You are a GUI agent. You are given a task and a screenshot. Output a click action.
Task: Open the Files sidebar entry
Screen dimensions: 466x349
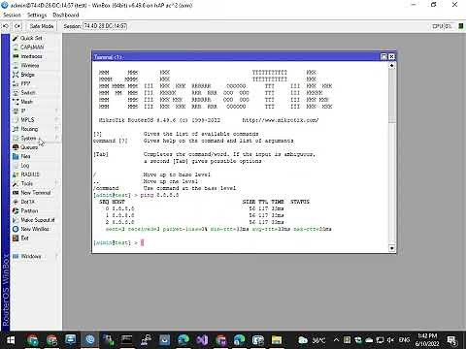[25, 156]
